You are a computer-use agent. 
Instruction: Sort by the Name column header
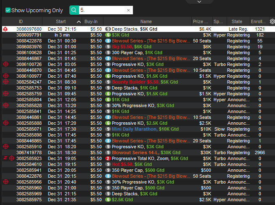tap(146, 21)
